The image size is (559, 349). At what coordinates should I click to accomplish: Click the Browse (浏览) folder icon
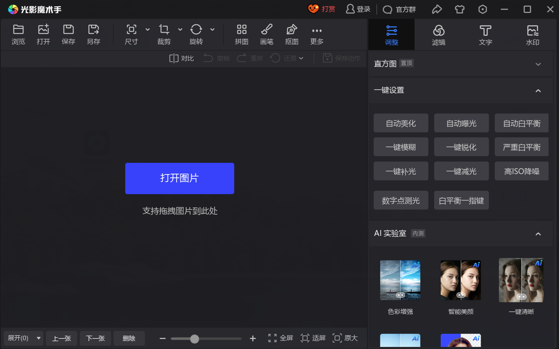tap(18, 30)
